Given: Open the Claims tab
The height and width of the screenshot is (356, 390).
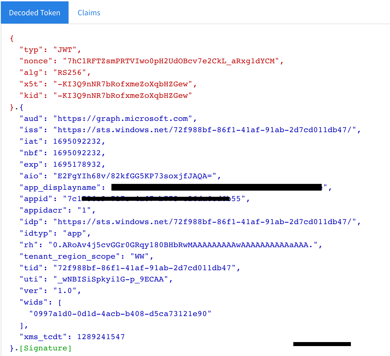Looking at the screenshot, I should pos(89,13).
